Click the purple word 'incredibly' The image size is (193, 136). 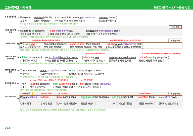(61, 31)
